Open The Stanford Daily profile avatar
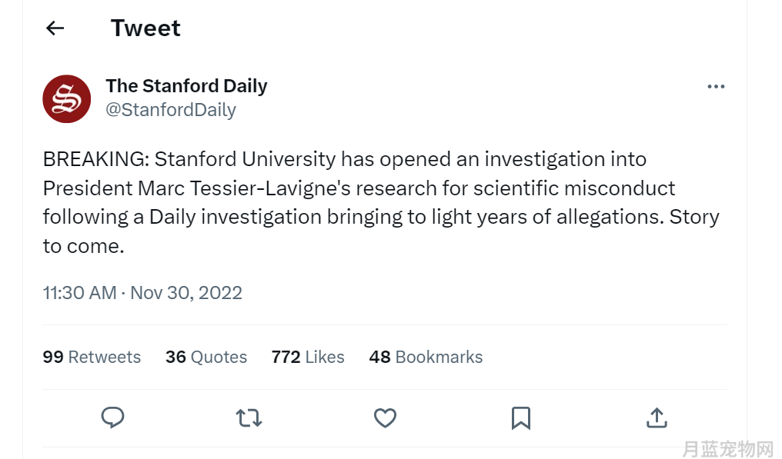The height and width of the screenshot is (459, 782). click(x=67, y=98)
